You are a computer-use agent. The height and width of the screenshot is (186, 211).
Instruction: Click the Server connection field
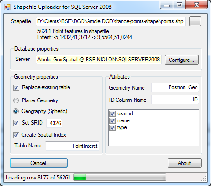[99, 60]
